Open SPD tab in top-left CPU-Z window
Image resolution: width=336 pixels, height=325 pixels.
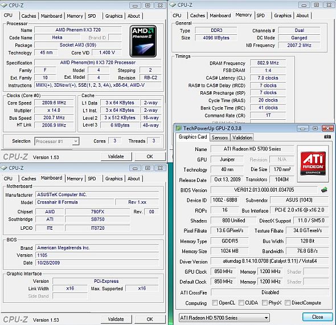(x=92, y=16)
